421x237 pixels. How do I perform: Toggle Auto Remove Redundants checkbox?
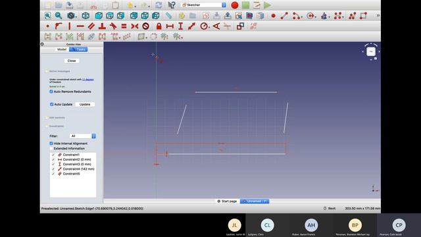[x=51, y=92]
